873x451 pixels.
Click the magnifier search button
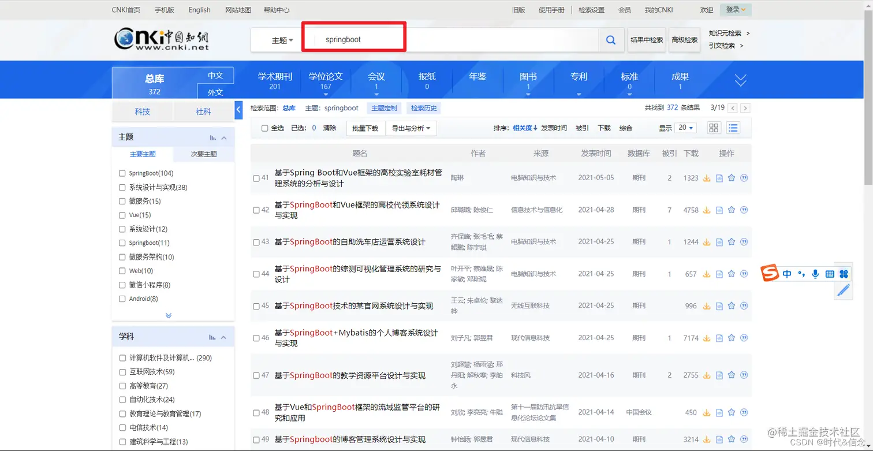pyautogui.click(x=611, y=40)
